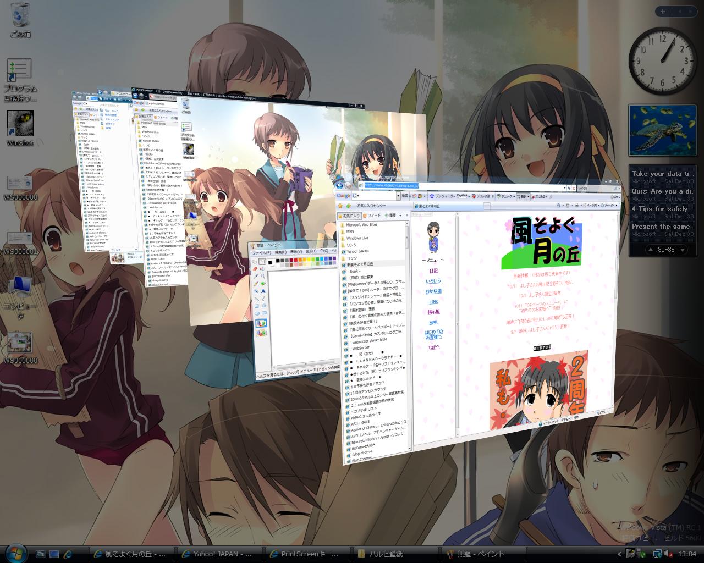Expand the Google toolbar search box dropdown

point(398,196)
